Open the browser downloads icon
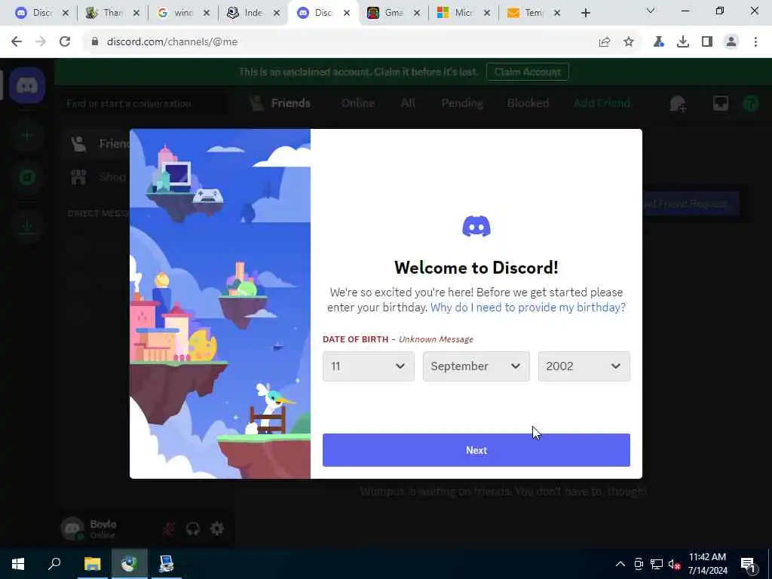Screen dimensions: 772x579 pos(683,42)
